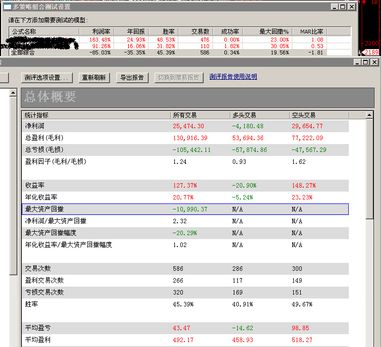Open the 测评报告使用说明 link
The height and width of the screenshot is (347, 381).
(x=233, y=77)
